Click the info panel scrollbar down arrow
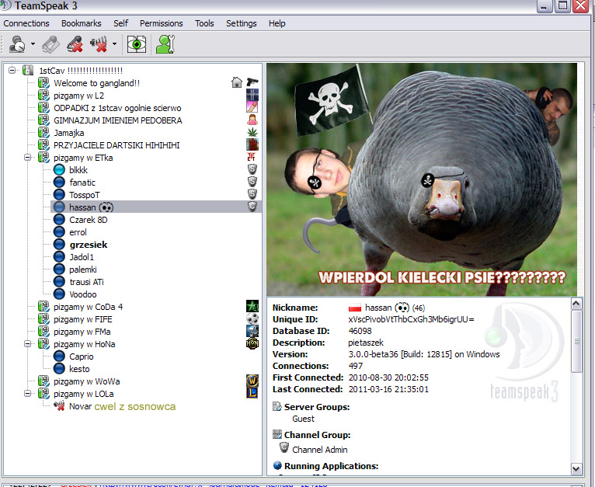Screen dimensions: 595x487 (576, 469)
